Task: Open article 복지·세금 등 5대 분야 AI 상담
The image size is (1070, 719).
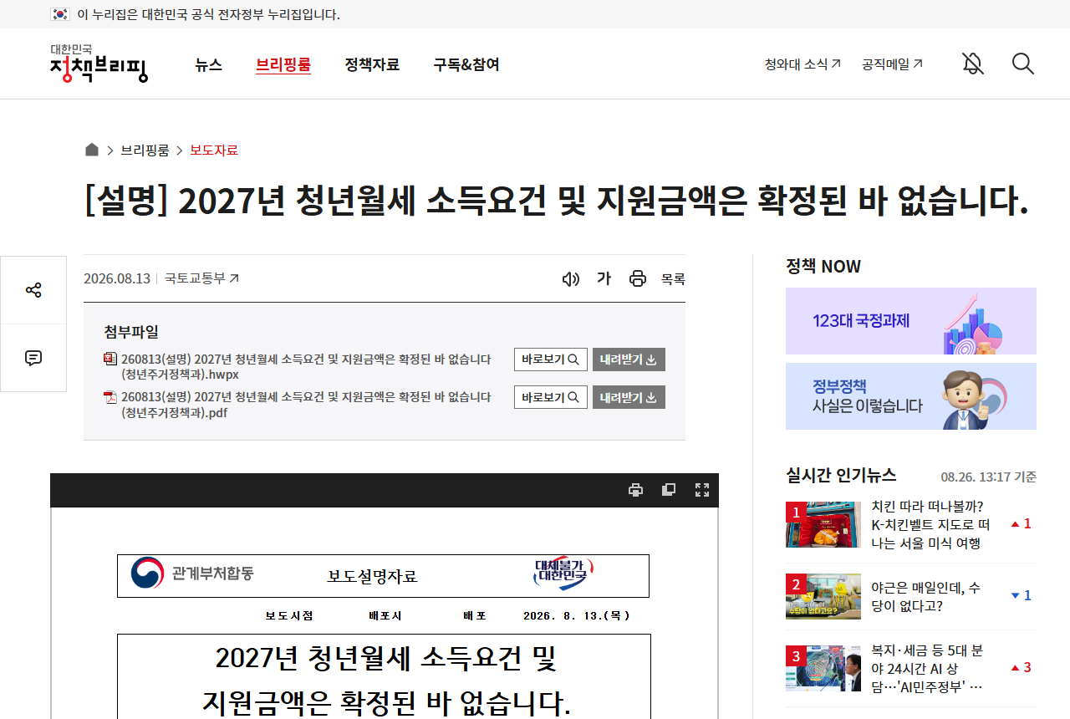Action: point(927,668)
